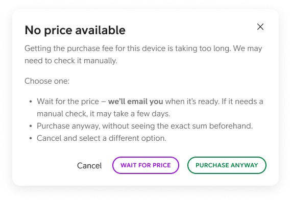Click the 'Choose one:' label
This screenshot has width=291, height=201.
[x=47, y=81]
